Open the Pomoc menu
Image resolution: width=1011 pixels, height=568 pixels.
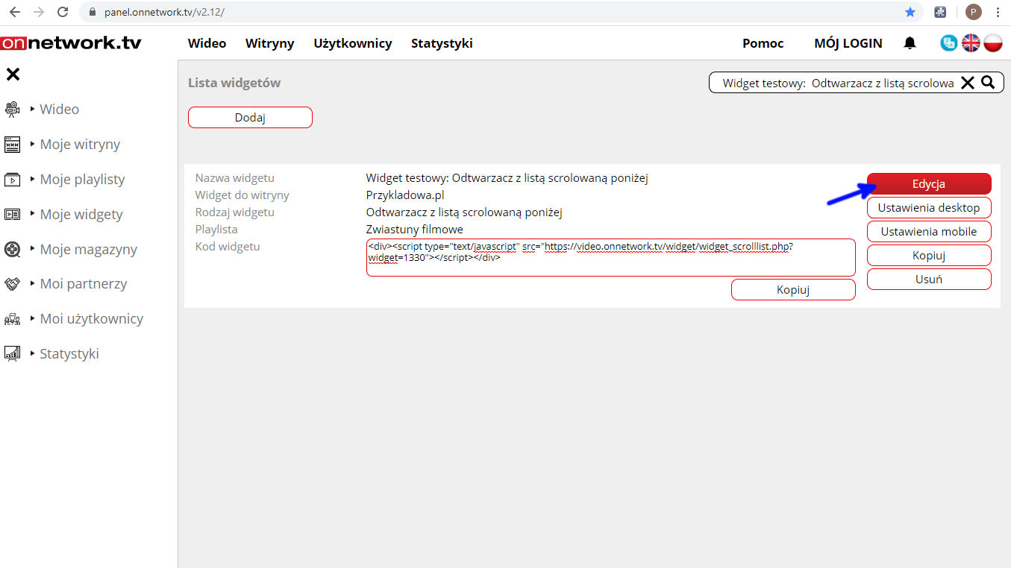pyautogui.click(x=763, y=43)
